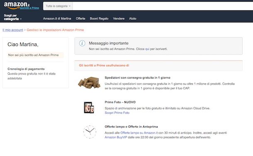Open Amazon.it di Martina menu item
253x156 pixels.
coord(57,19)
